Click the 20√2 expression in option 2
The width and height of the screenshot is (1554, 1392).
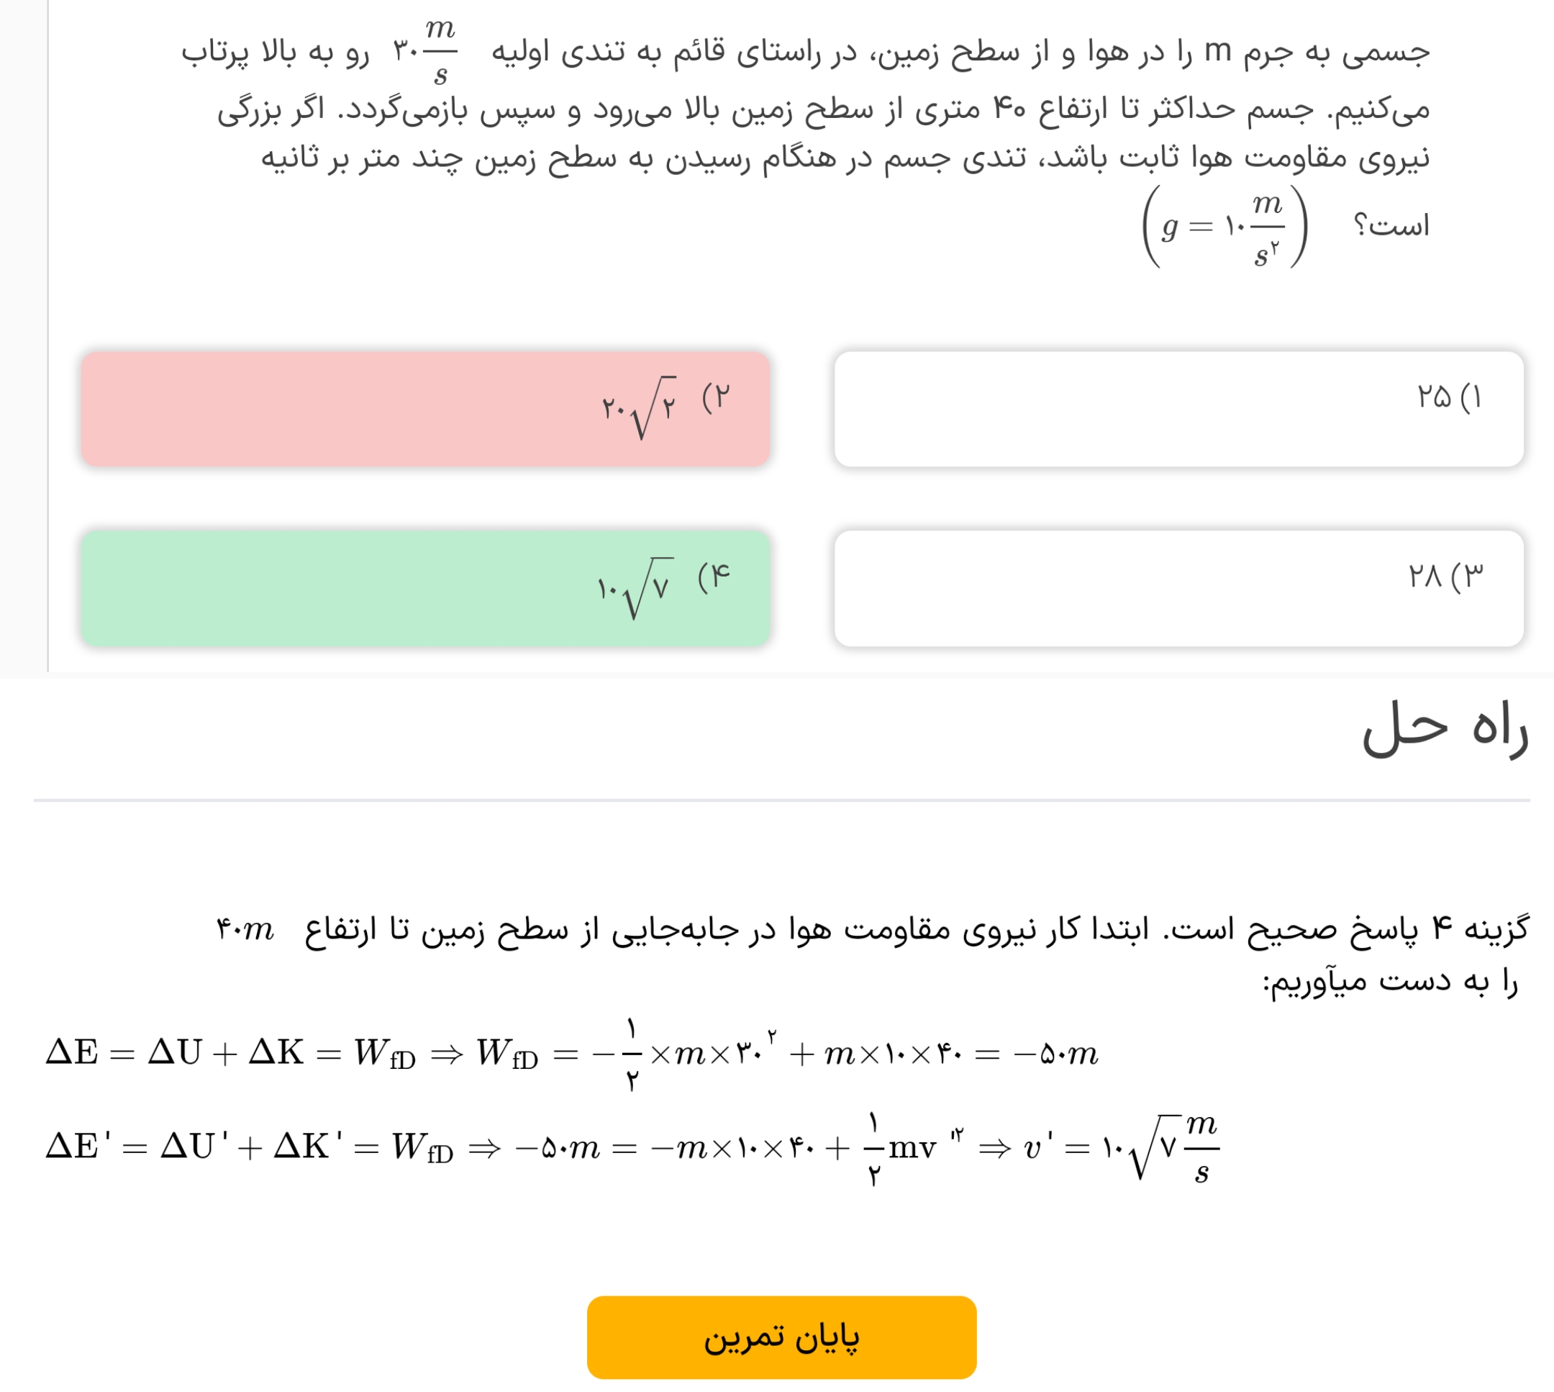tap(638, 407)
